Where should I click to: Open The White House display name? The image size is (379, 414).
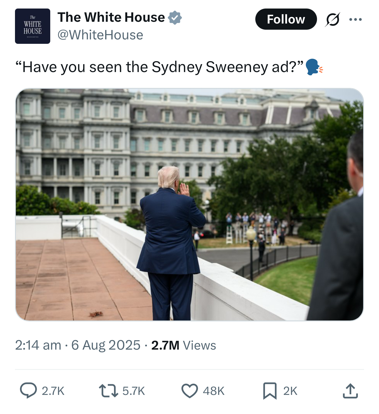[x=111, y=17]
